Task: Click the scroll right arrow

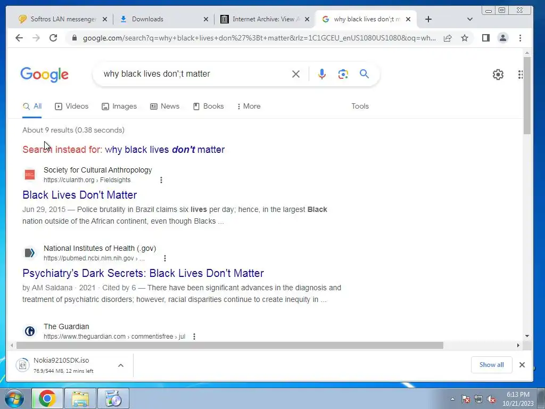Action: (518, 345)
